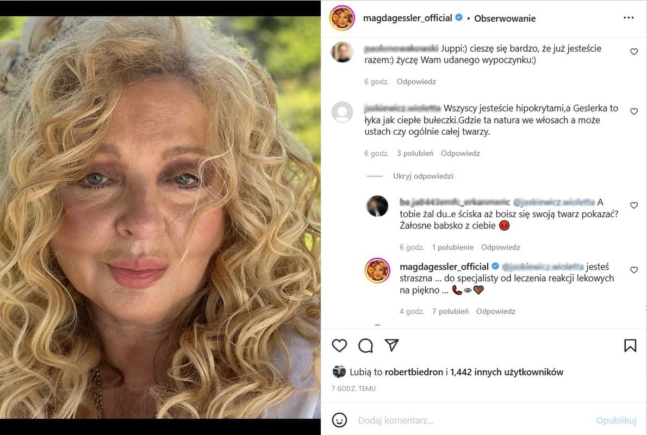647x435 pixels.
Task: Like the 'Wszyscy jesteście hipokrytami' comment
Action: (633, 111)
